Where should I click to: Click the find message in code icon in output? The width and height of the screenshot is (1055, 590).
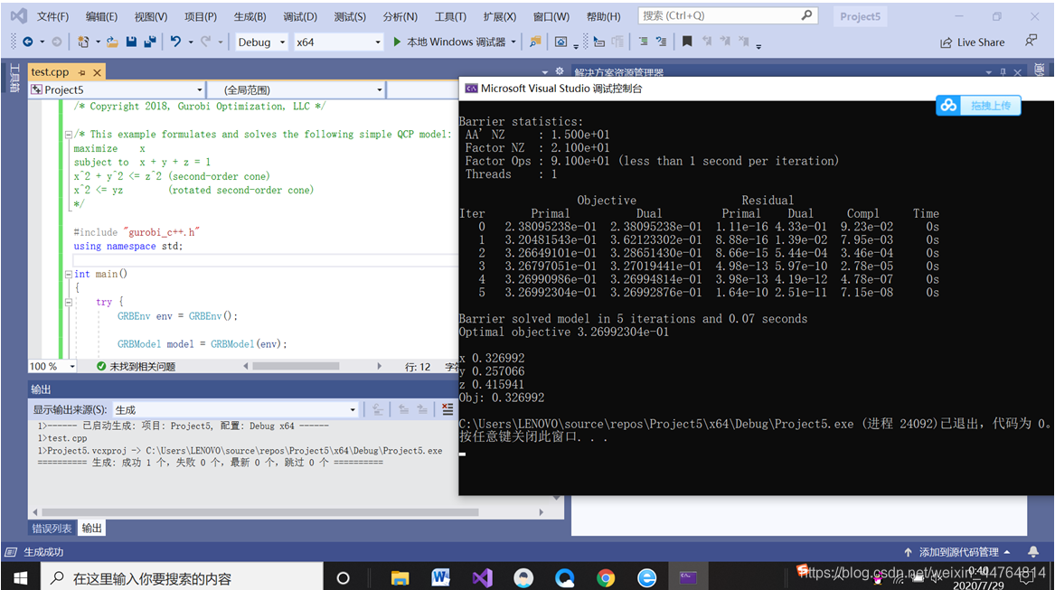378,409
